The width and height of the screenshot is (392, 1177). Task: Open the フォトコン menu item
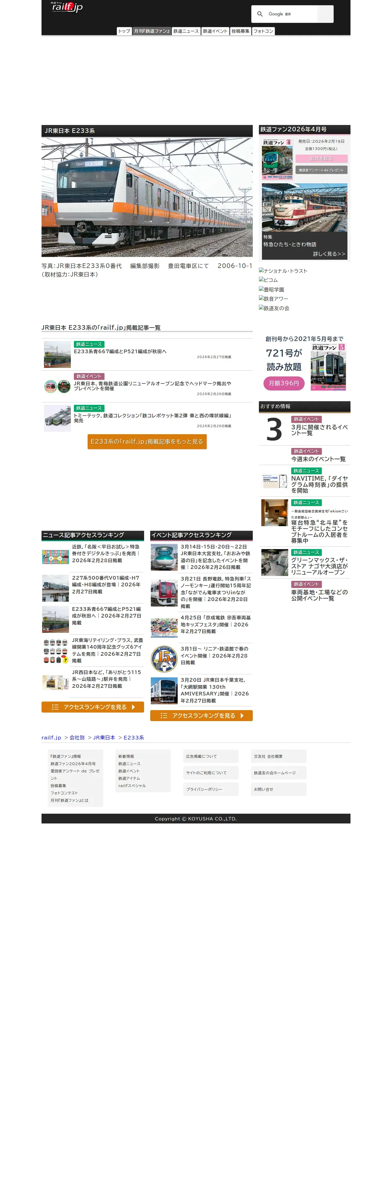263,31
